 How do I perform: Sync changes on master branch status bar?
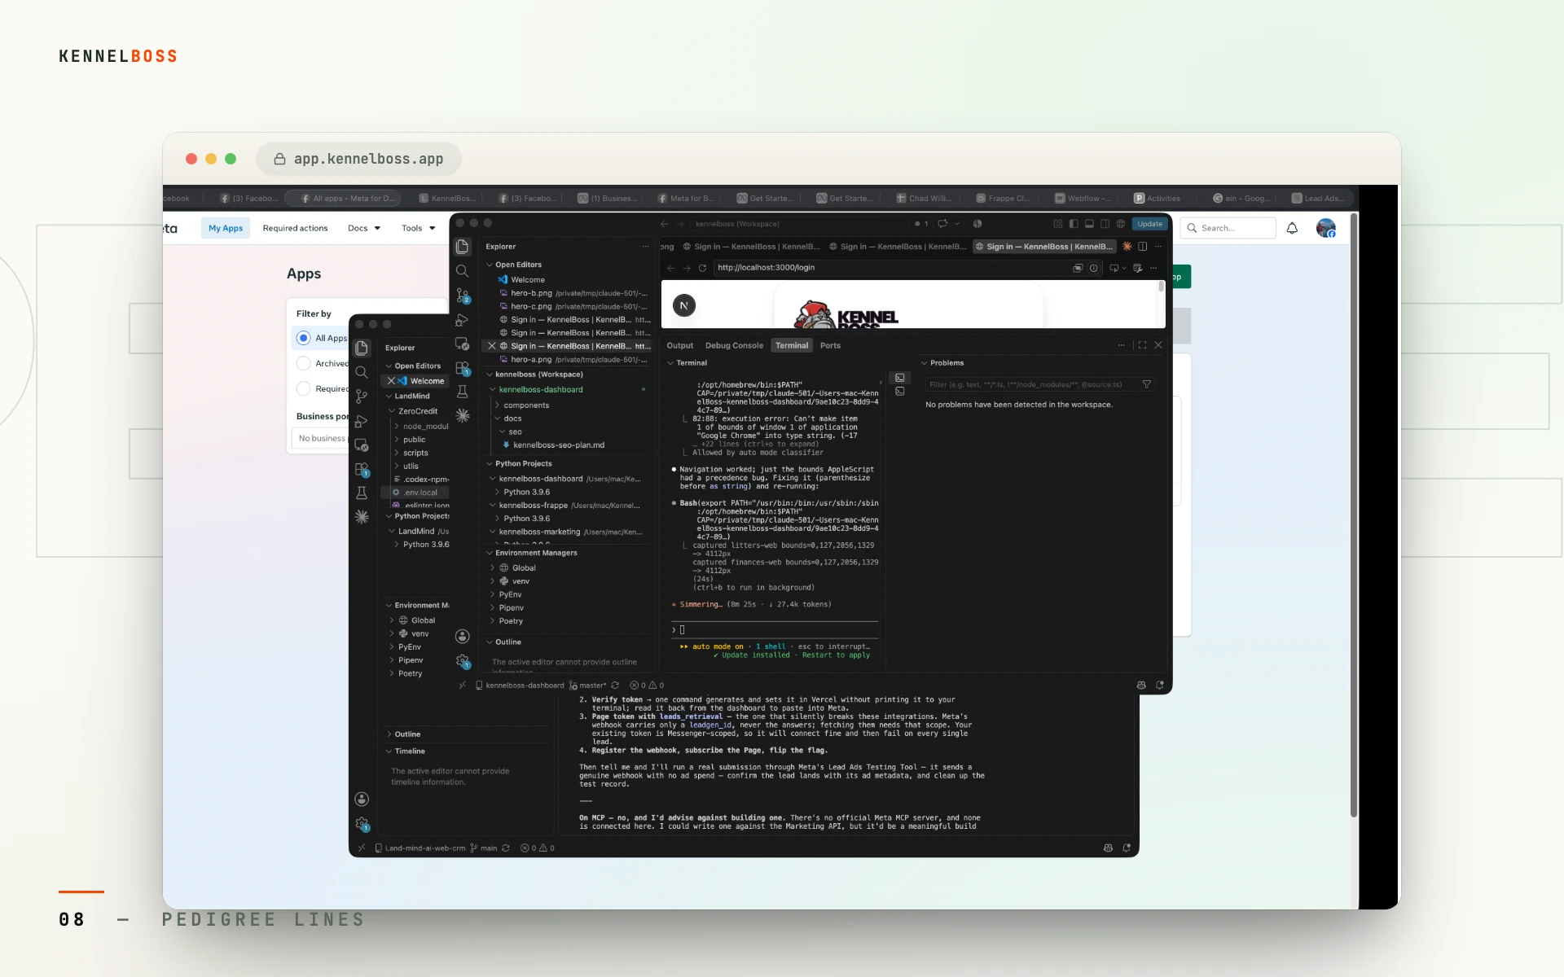[615, 686]
